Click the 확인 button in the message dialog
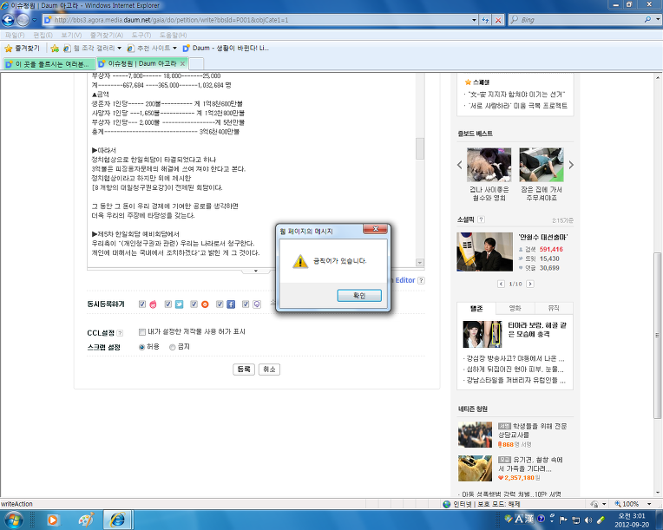 tap(359, 296)
